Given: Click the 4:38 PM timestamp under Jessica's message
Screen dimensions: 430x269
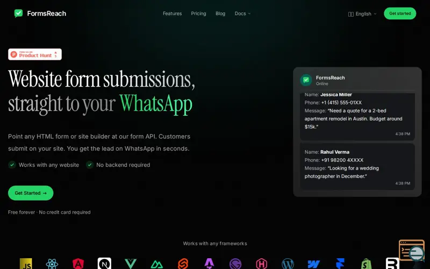Looking at the screenshot, I should coord(403,134).
